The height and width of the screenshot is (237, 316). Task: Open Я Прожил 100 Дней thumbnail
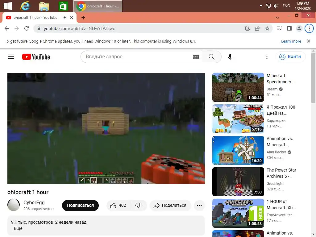[x=238, y=119]
